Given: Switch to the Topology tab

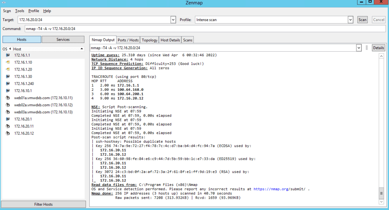Looking at the screenshot, I should click(x=149, y=40).
